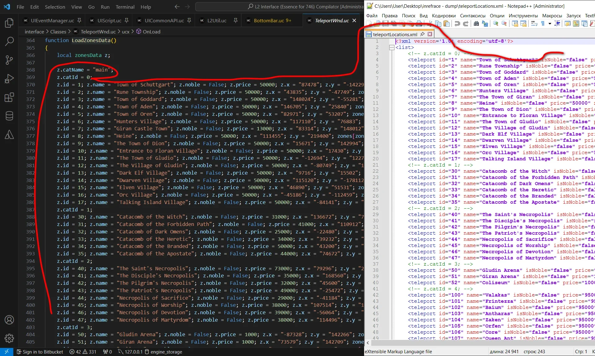Open the show-characters dropdown arrow in Notepad++
This screenshot has height=356, width=595.
point(550,24)
